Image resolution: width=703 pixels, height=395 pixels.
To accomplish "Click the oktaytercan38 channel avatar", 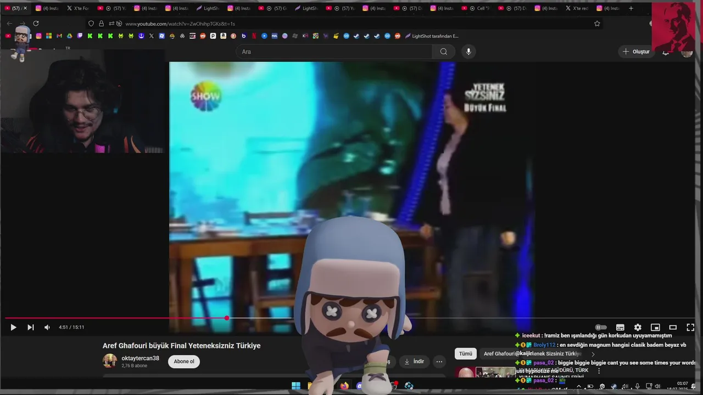I will point(110,361).
